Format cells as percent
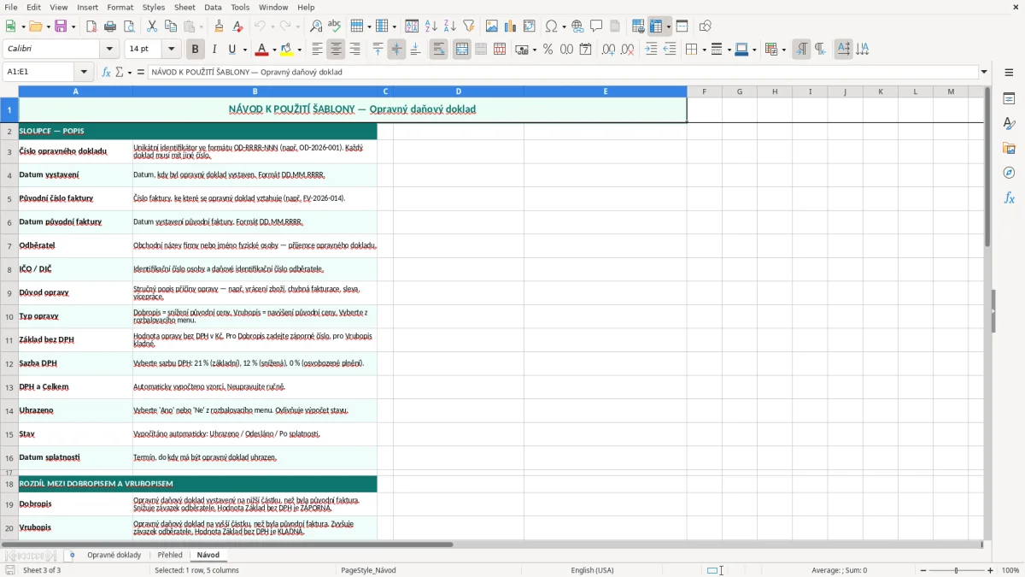 [x=548, y=50]
